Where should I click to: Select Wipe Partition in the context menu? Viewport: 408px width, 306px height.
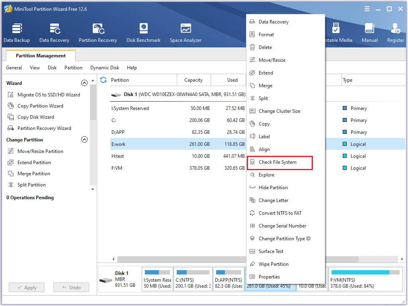pyautogui.click(x=273, y=264)
